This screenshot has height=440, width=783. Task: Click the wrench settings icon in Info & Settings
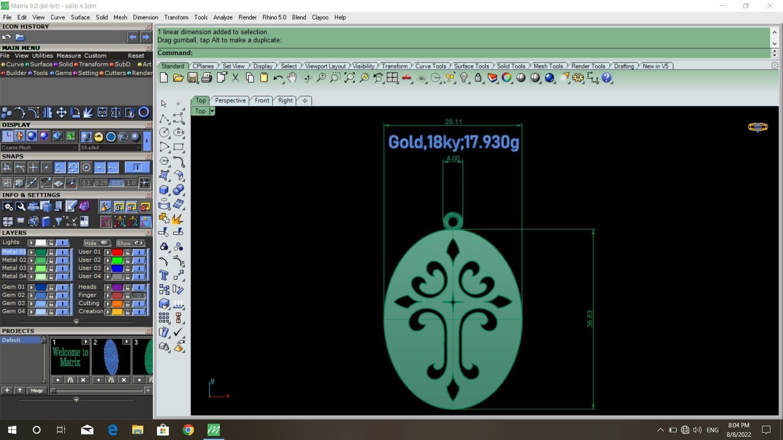(x=20, y=207)
